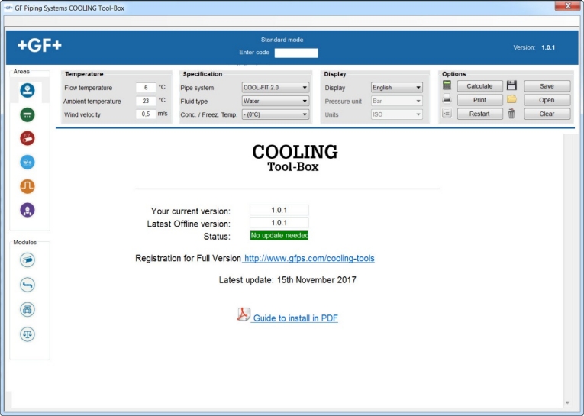
Task: Click the Your current version field
Action: [279, 210]
